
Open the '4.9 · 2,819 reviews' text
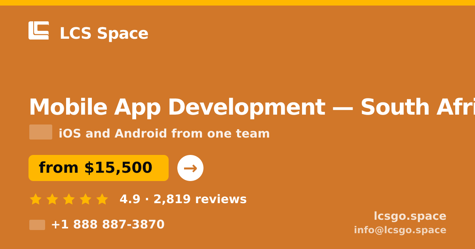[183, 199]
